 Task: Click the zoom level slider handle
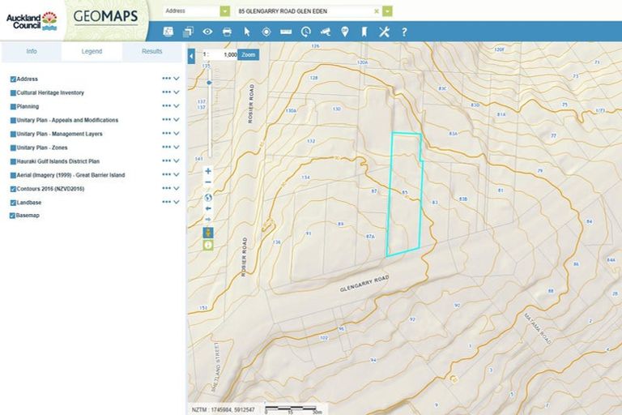point(209,83)
